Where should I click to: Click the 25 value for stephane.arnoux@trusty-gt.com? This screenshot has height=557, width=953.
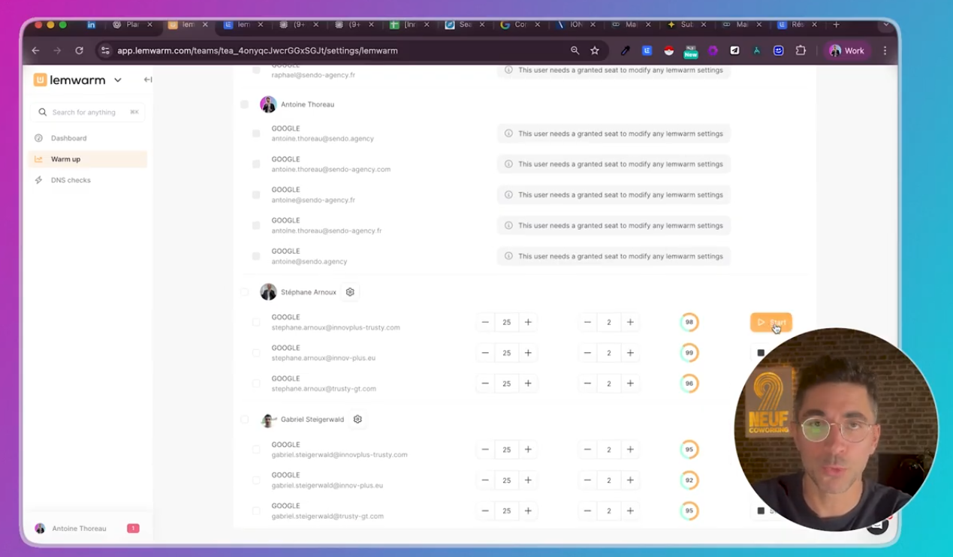[x=507, y=384]
